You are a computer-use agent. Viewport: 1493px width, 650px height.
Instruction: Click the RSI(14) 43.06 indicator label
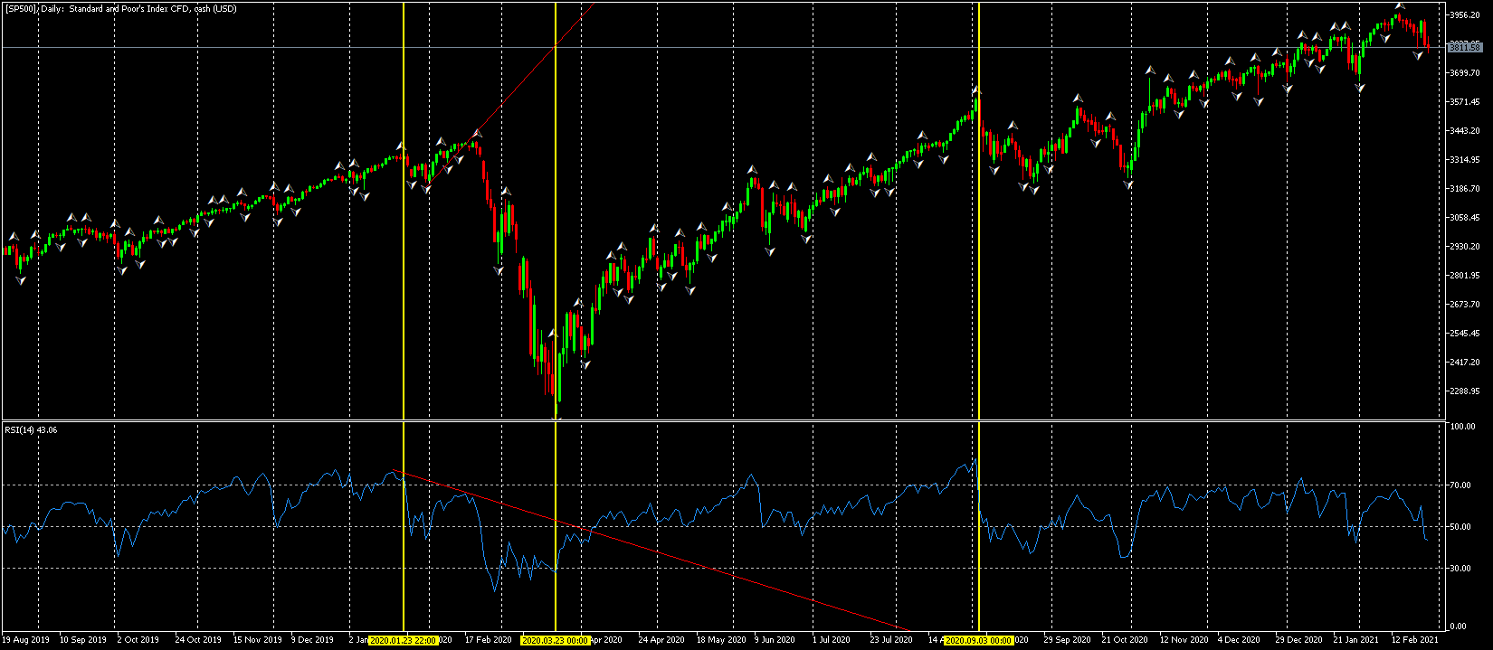[x=31, y=429]
